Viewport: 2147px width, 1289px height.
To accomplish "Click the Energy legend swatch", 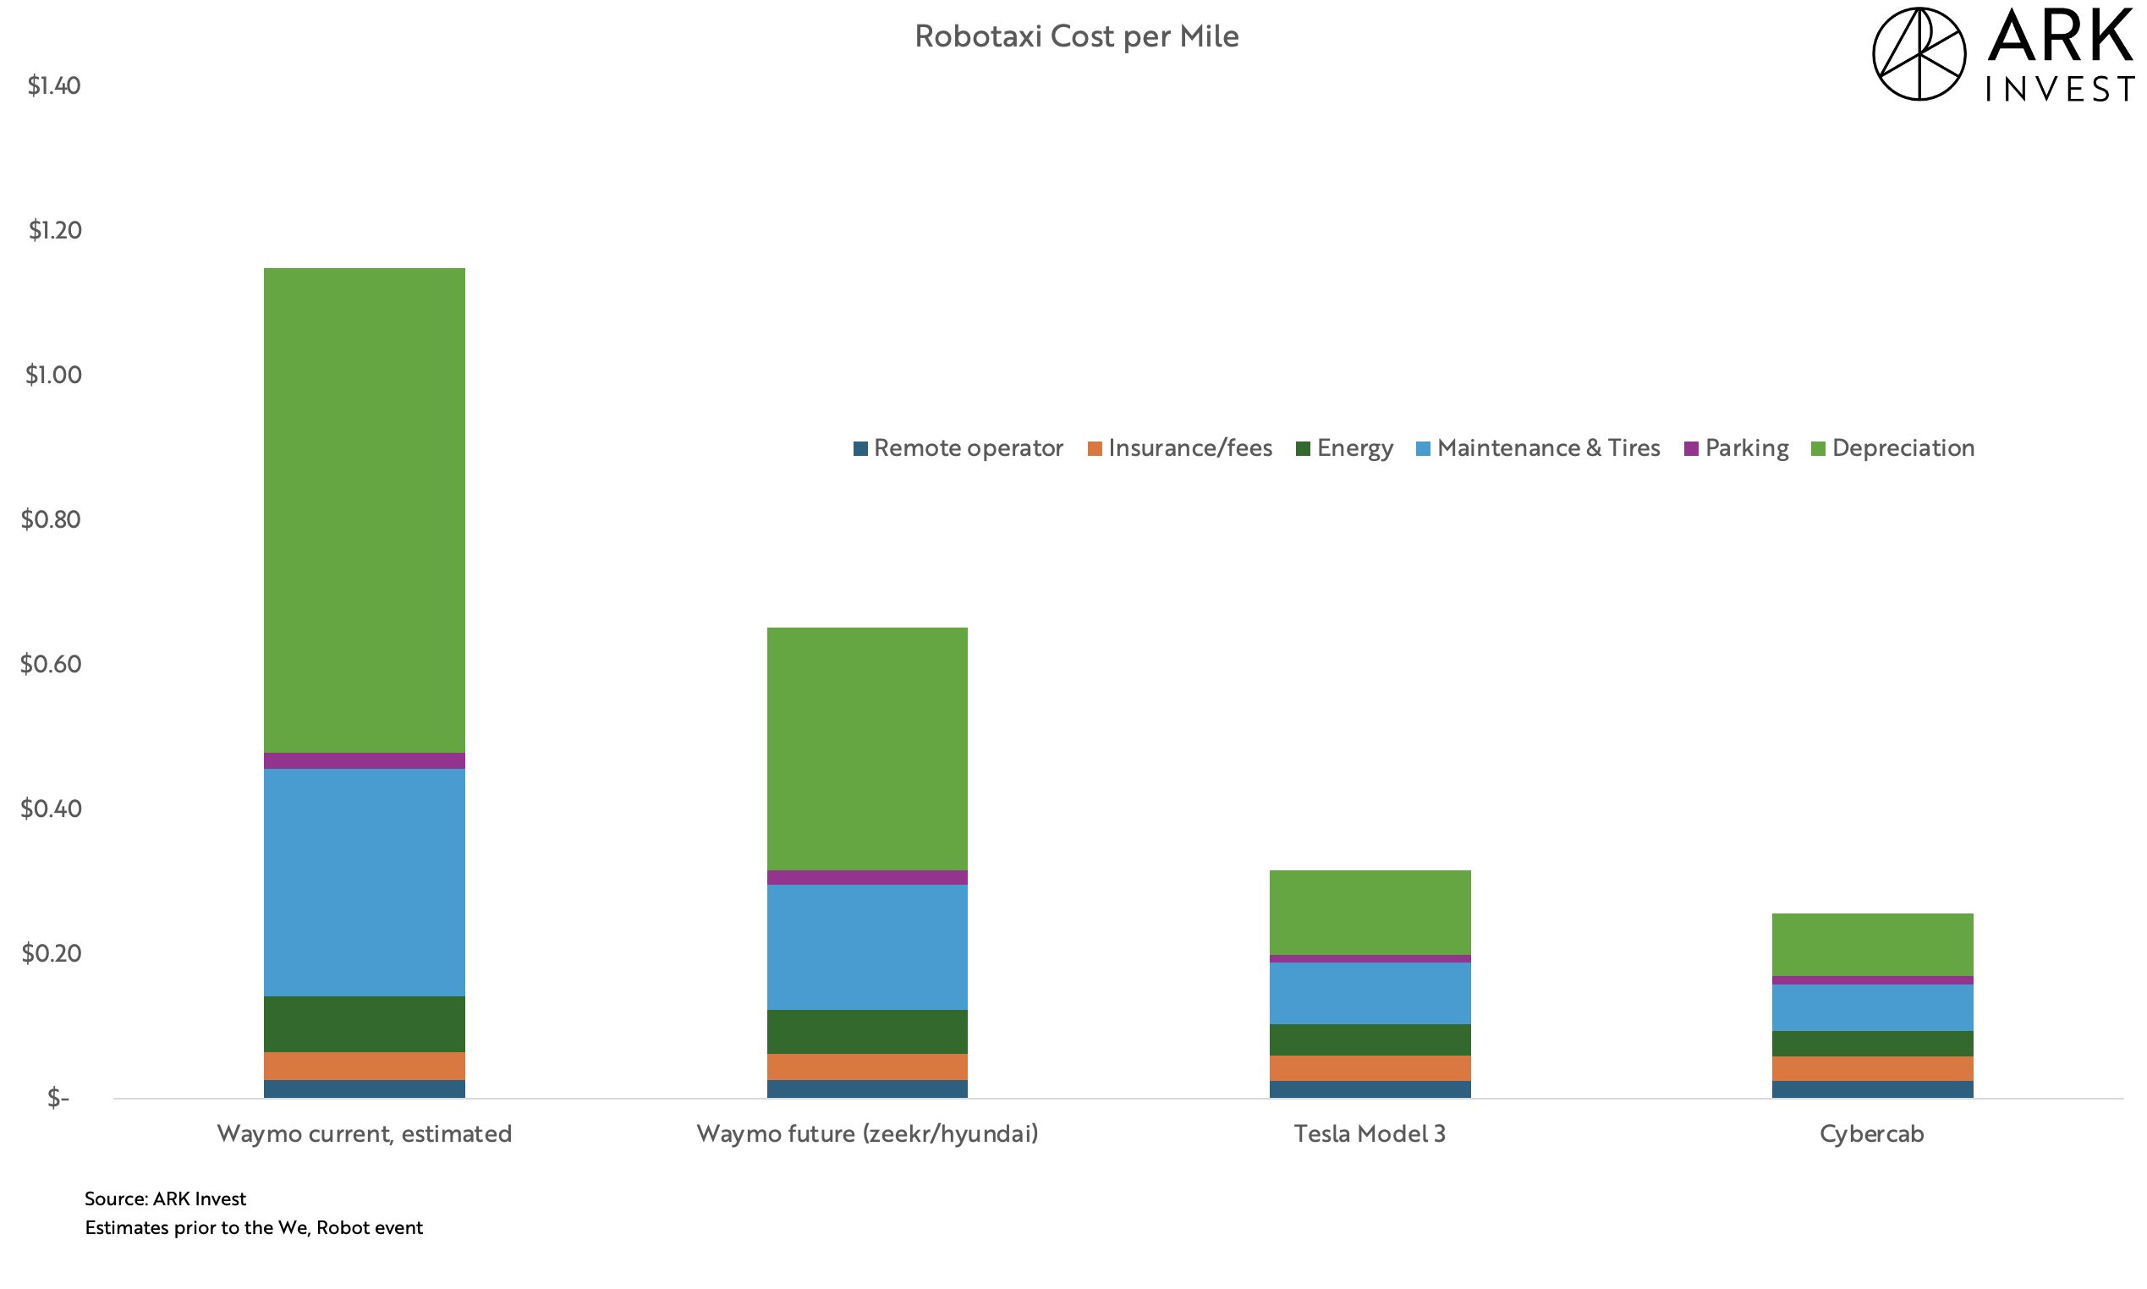I will click(1303, 449).
